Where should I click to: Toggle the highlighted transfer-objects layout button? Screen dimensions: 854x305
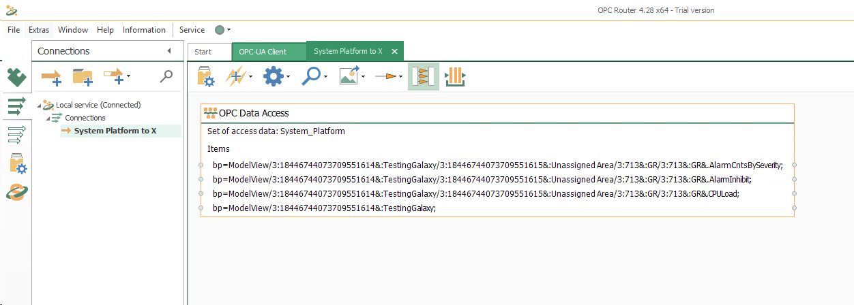(x=424, y=76)
